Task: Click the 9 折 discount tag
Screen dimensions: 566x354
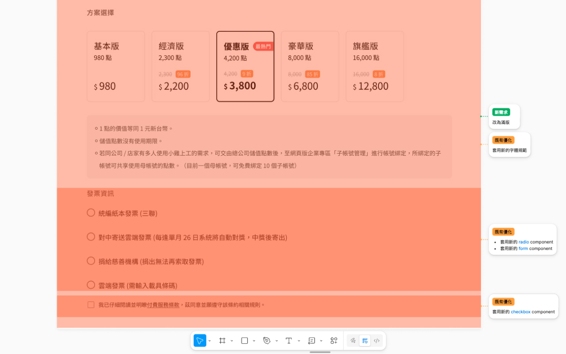Action: pos(247,74)
